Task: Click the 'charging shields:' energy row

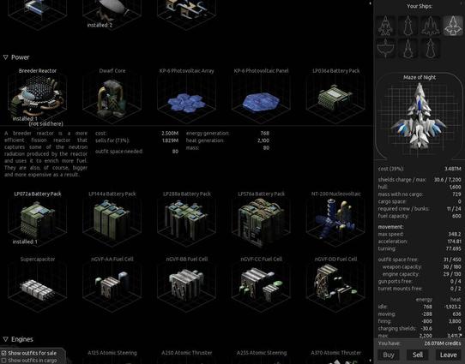Action: (x=420, y=329)
